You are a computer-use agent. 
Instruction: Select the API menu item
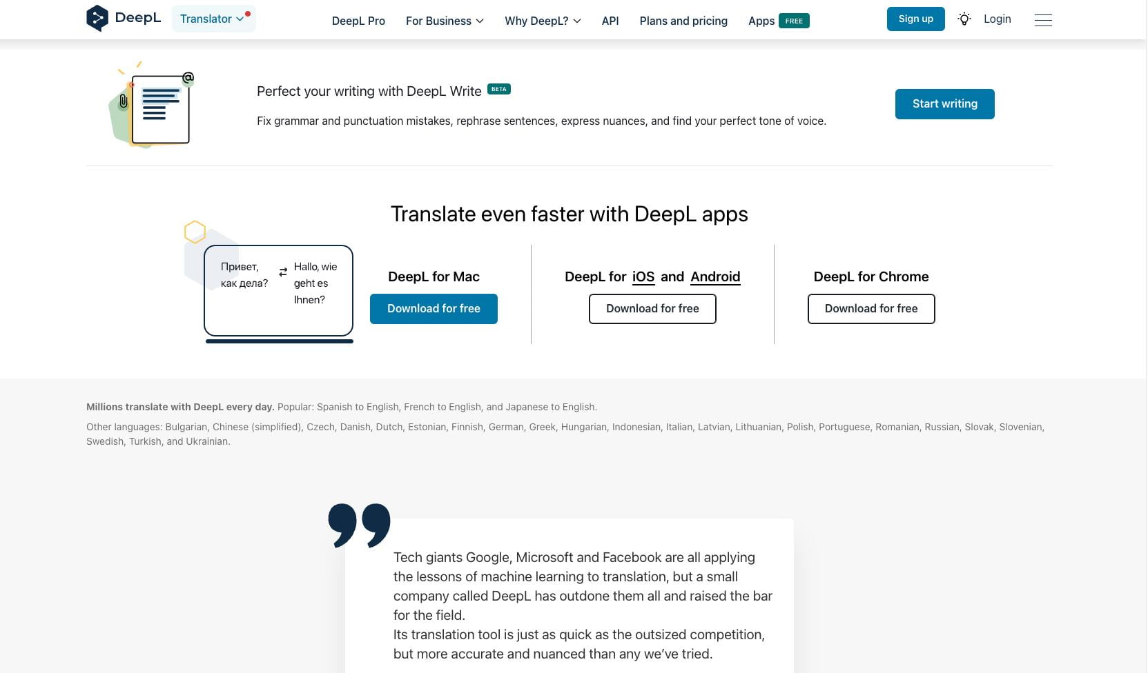point(610,21)
